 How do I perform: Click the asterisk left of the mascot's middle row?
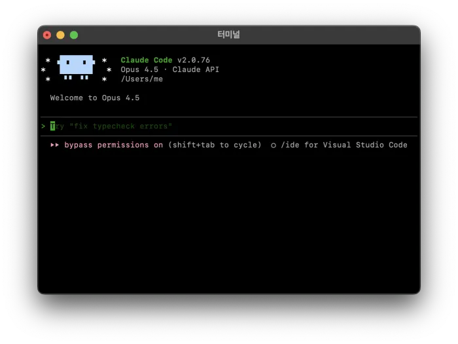[x=43, y=70]
